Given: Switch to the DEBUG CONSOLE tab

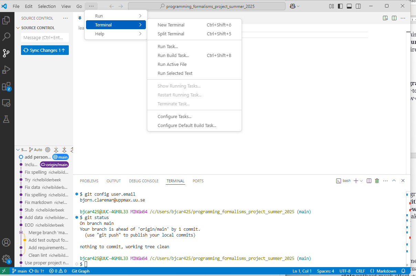Looking at the screenshot, I should point(143,181).
